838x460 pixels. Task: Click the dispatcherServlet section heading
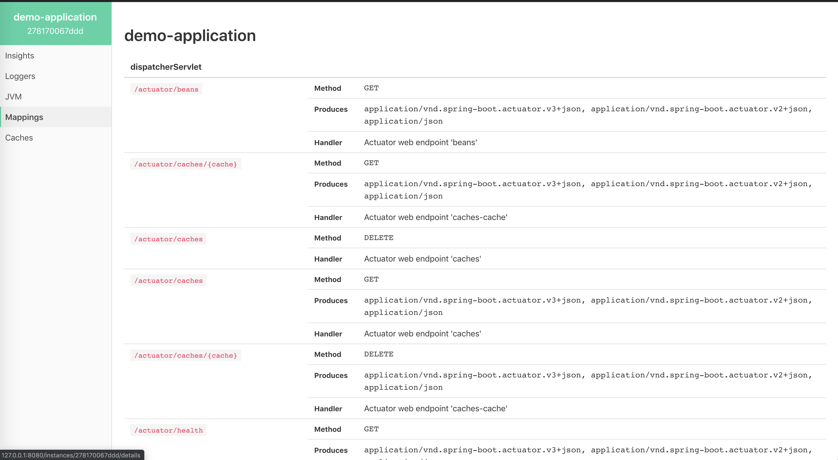pos(166,67)
